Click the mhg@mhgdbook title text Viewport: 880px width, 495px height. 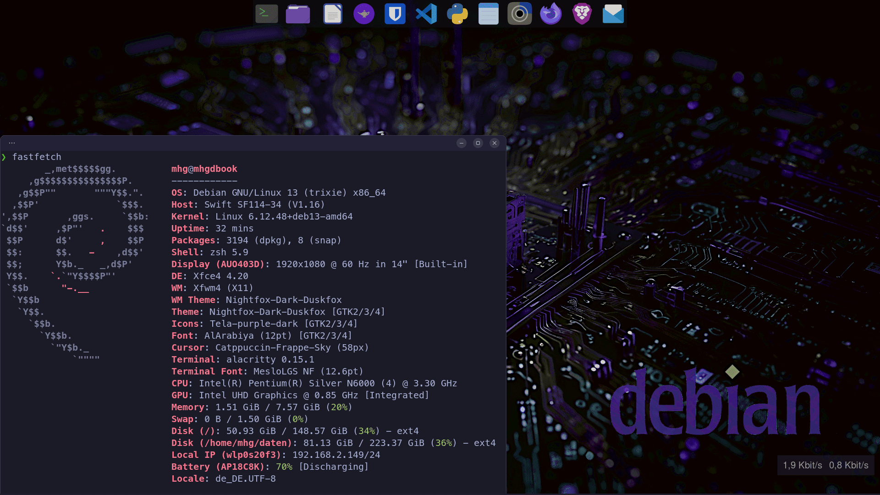pos(204,169)
